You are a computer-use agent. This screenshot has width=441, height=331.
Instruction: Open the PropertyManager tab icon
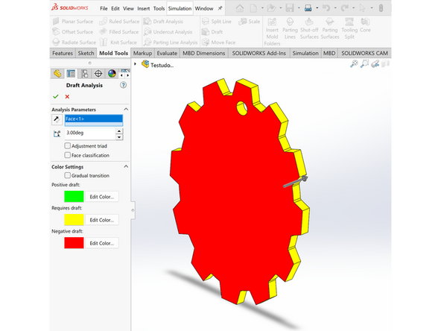[x=71, y=74]
